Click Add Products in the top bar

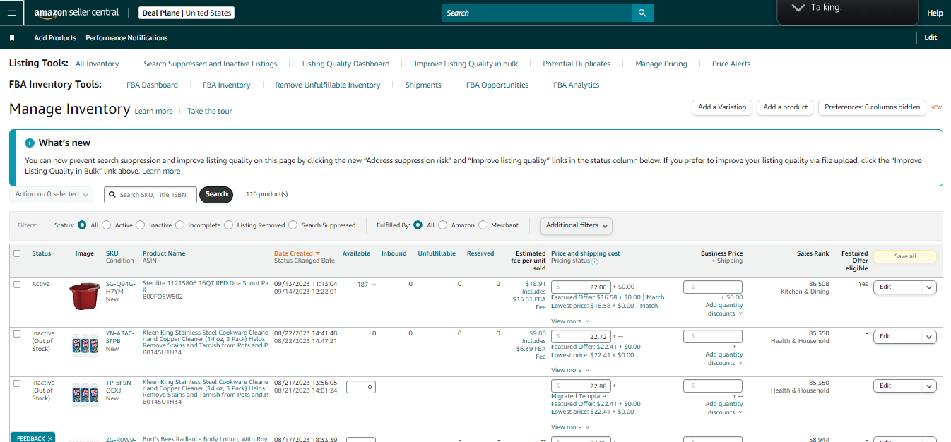[55, 37]
